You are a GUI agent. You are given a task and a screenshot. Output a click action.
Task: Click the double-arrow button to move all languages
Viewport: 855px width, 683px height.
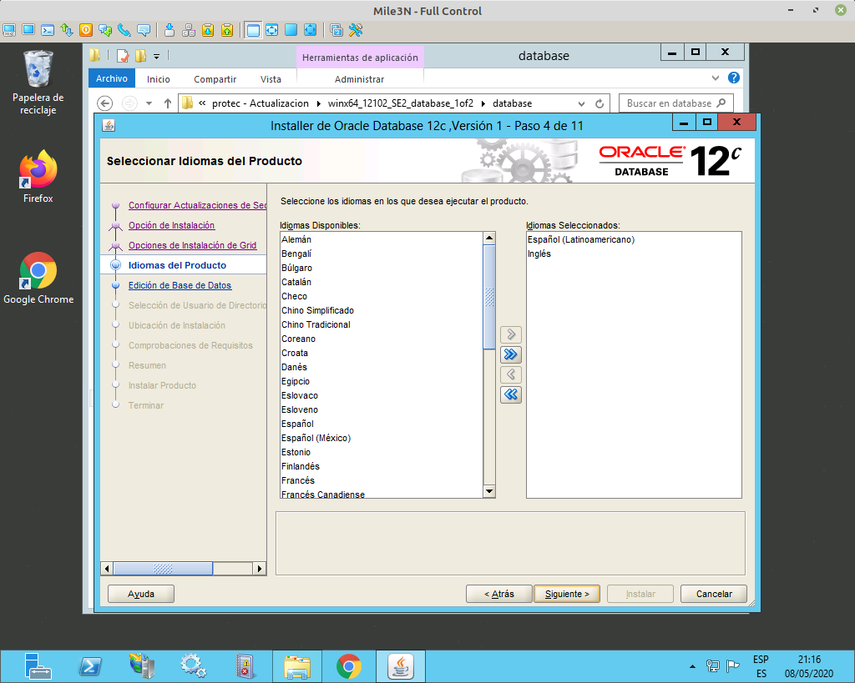click(x=510, y=354)
